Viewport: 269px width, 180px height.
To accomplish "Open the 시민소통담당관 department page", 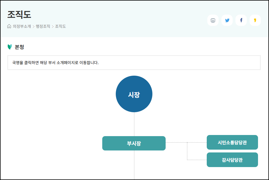I will click(x=232, y=142).
